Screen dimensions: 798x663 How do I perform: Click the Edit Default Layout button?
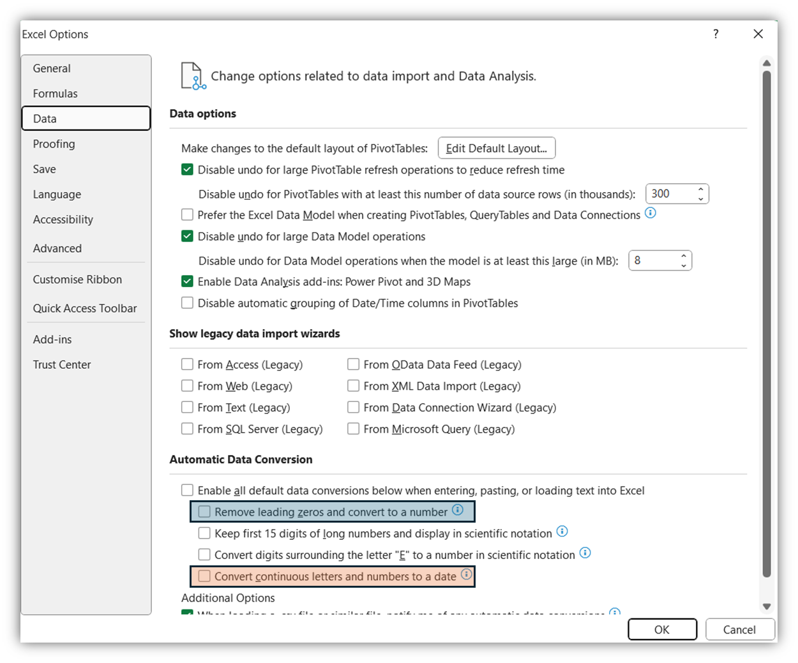497,147
